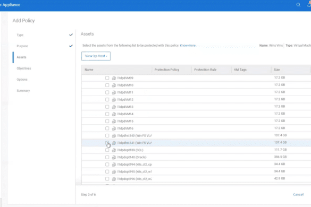
Task: Go to the Purpose wizard step
Action: [x=22, y=46]
